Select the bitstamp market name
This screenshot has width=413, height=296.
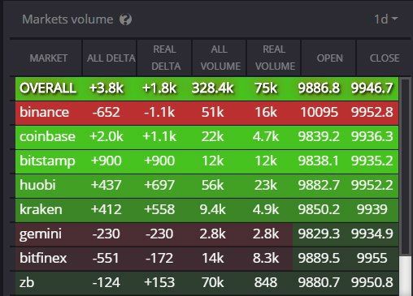pos(47,161)
